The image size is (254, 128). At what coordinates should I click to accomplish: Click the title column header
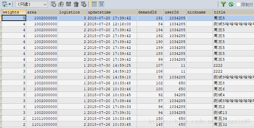234,12
